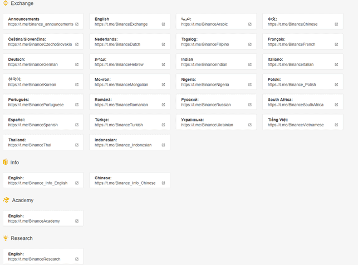This screenshot has width=358, height=265.
Task: Open the binance_announcements Telegram link
Action: (x=41, y=24)
